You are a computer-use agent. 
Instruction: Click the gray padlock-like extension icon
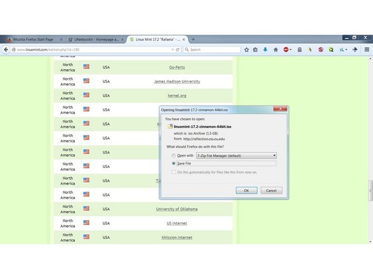tap(300, 50)
